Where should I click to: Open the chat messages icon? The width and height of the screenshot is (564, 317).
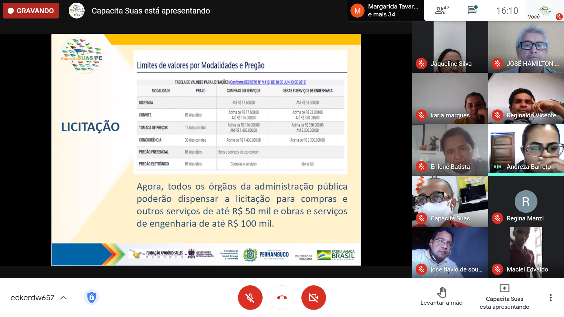coord(472,11)
